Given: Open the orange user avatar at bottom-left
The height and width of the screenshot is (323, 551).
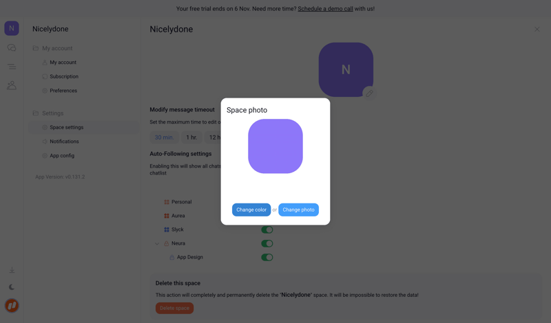Looking at the screenshot, I should [12, 306].
